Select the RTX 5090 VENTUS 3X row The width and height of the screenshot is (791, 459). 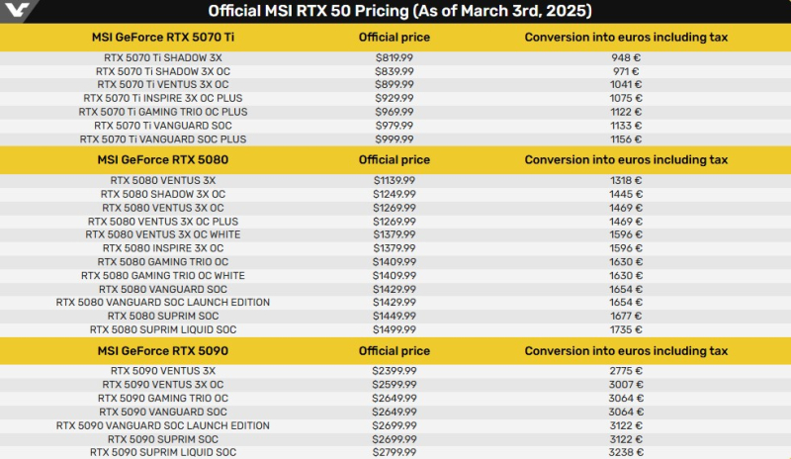[x=162, y=371]
